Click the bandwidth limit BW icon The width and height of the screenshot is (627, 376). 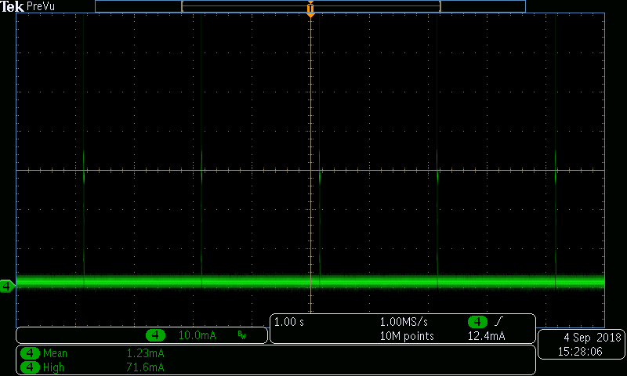click(241, 335)
